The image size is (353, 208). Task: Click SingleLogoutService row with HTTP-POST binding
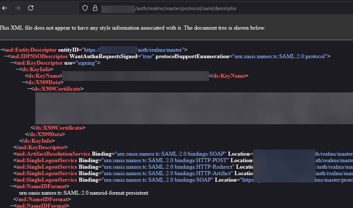click(x=183, y=160)
